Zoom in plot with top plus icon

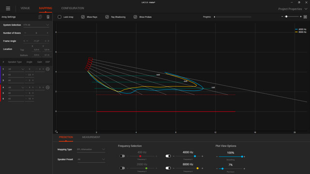(x=301, y=17)
